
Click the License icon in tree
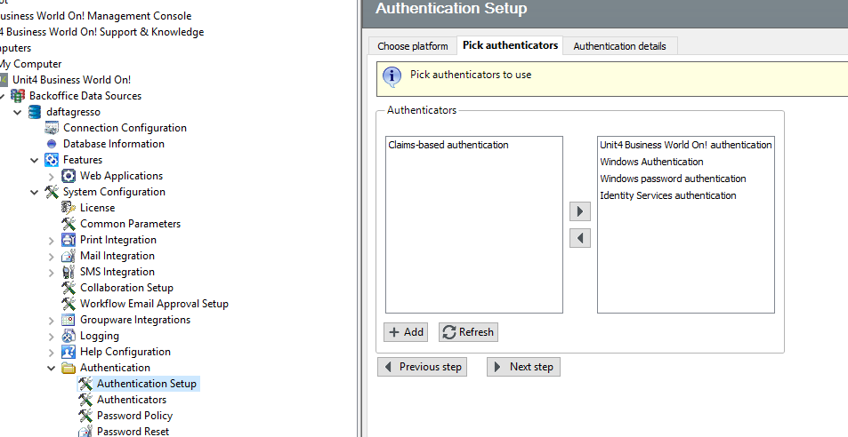(69, 208)
